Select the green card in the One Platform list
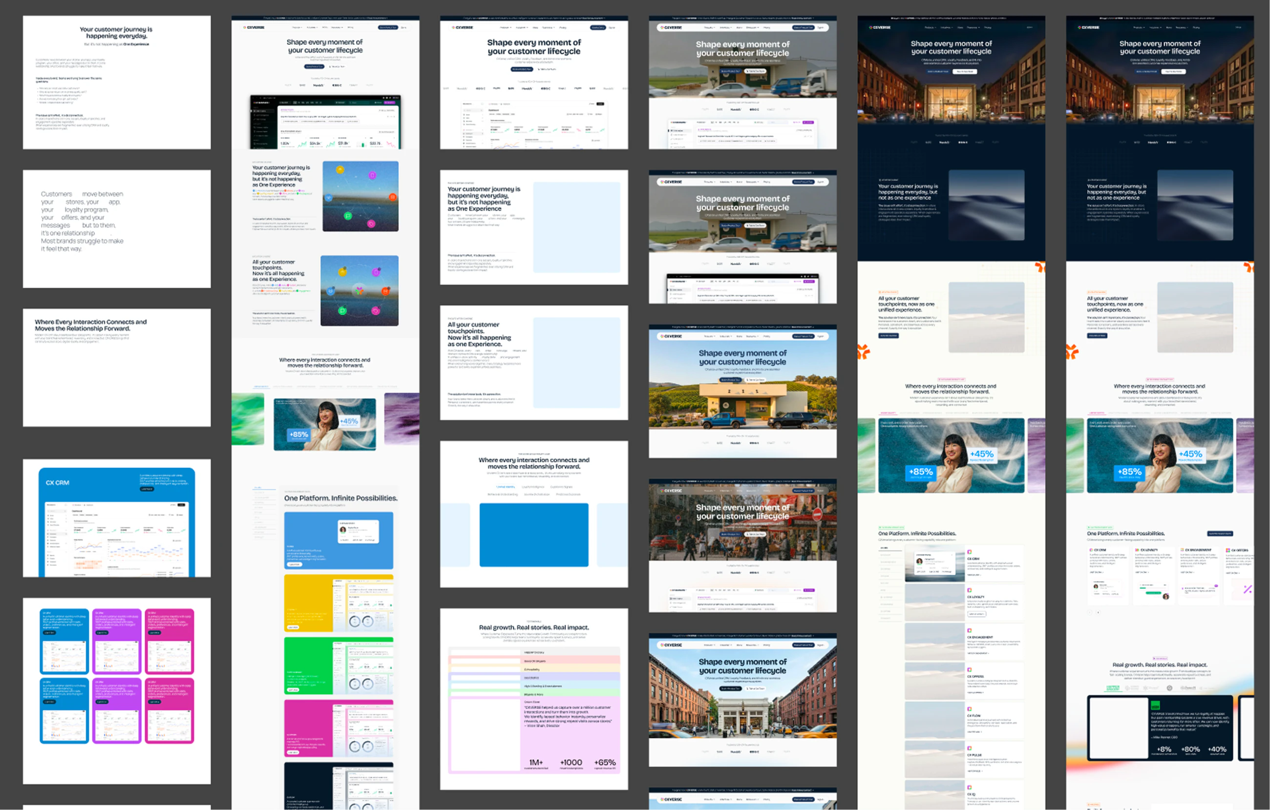The image size is (1270, 810). [x=339, y=665]
